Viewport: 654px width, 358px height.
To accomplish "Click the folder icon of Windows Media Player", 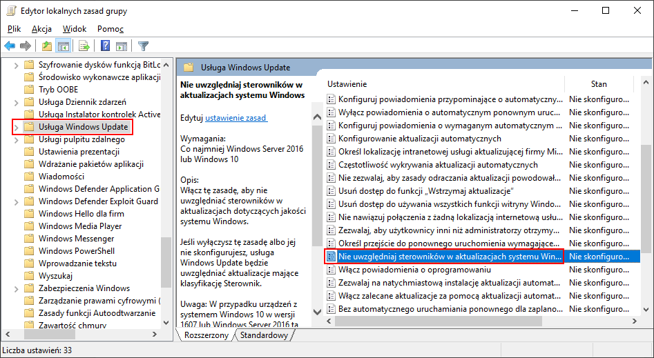I will click(x=29, y=226).
